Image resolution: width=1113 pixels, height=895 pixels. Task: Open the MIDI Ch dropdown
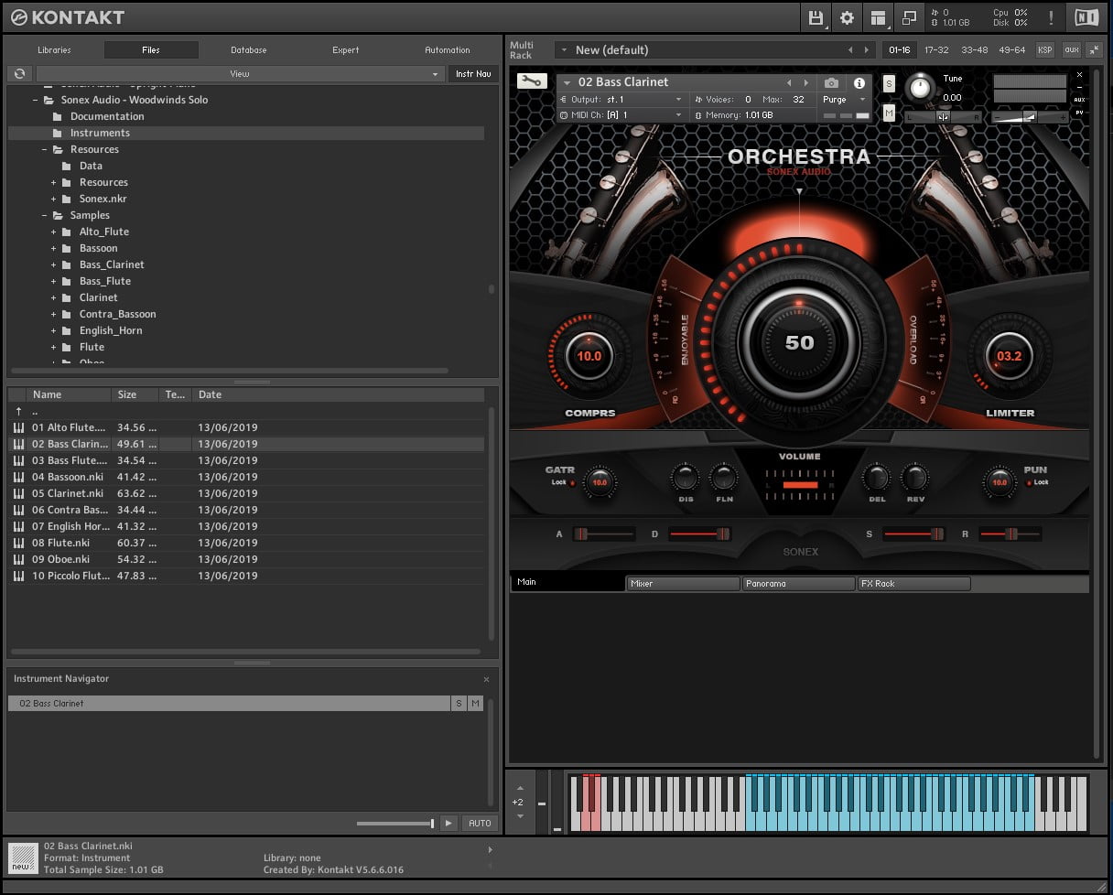pos(621,114)
